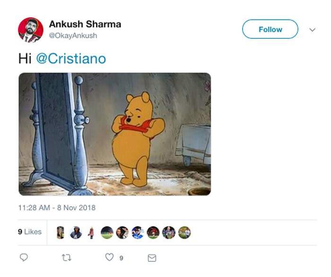Screen dimensions: 331x277
Task: Enlarge the Winnie the Pooh mirror image
Action: [114, 134]
